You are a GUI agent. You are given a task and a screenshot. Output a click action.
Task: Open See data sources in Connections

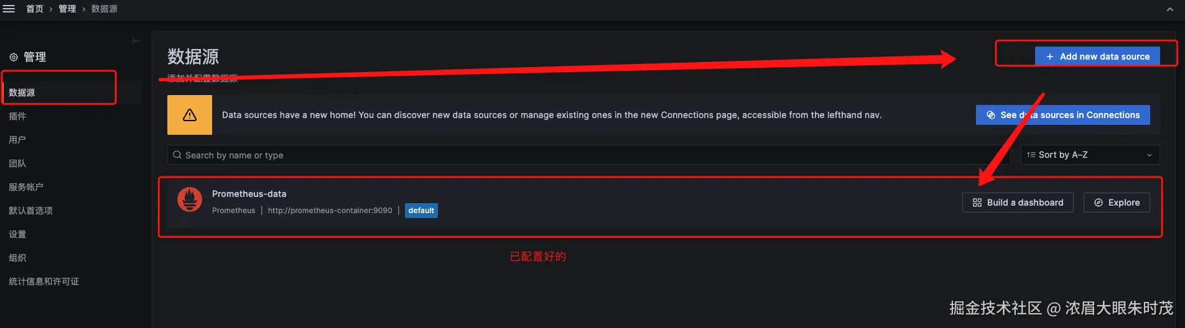[1062, 115]
